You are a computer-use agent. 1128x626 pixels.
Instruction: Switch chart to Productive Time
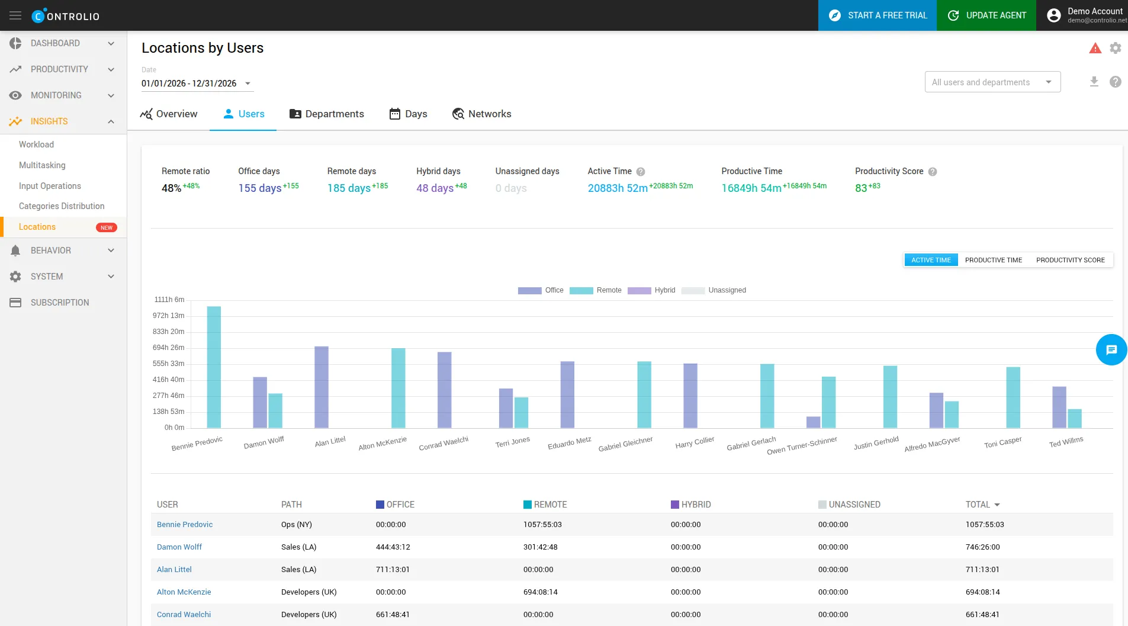click(x=994, y=260)
